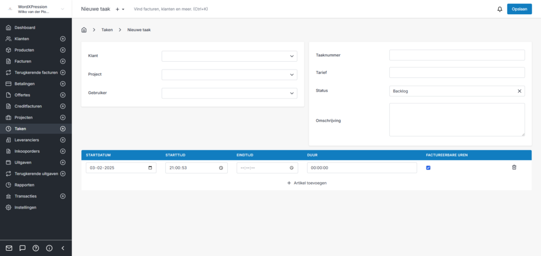Click the Omschrijving text area
The height and width of the screenshot is (256, 541).
[457, 120]
